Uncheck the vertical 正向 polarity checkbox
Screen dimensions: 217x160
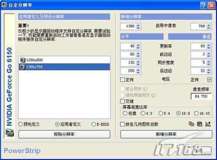tap(210, 80)
